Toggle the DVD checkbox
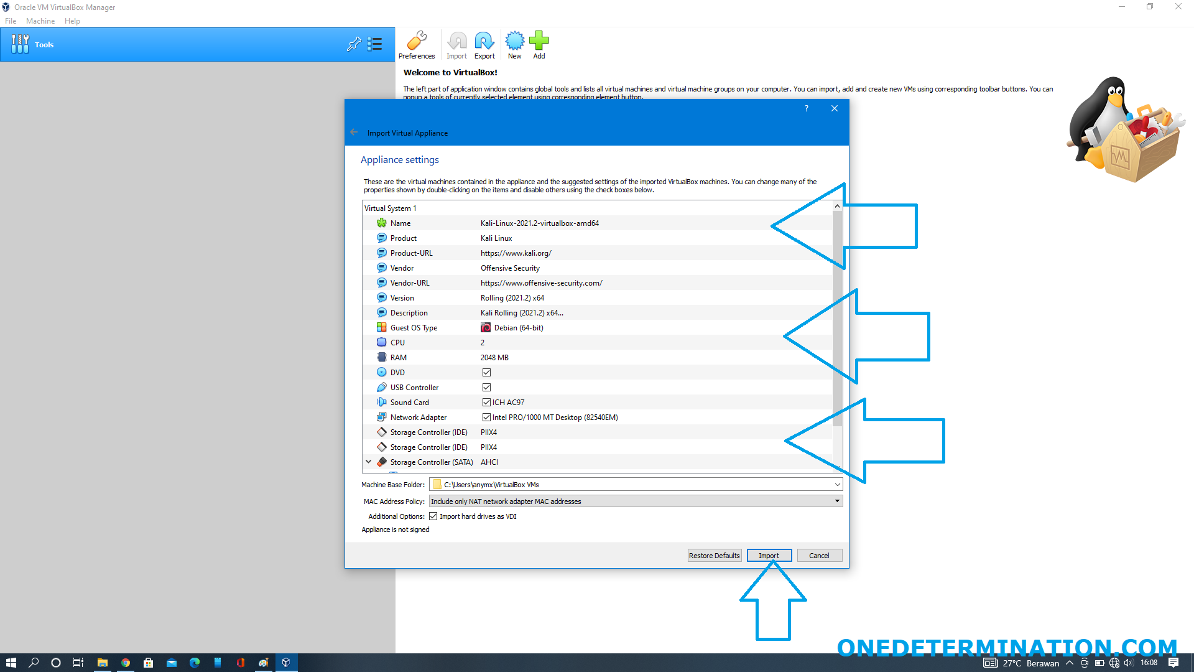 coord(486,372)
